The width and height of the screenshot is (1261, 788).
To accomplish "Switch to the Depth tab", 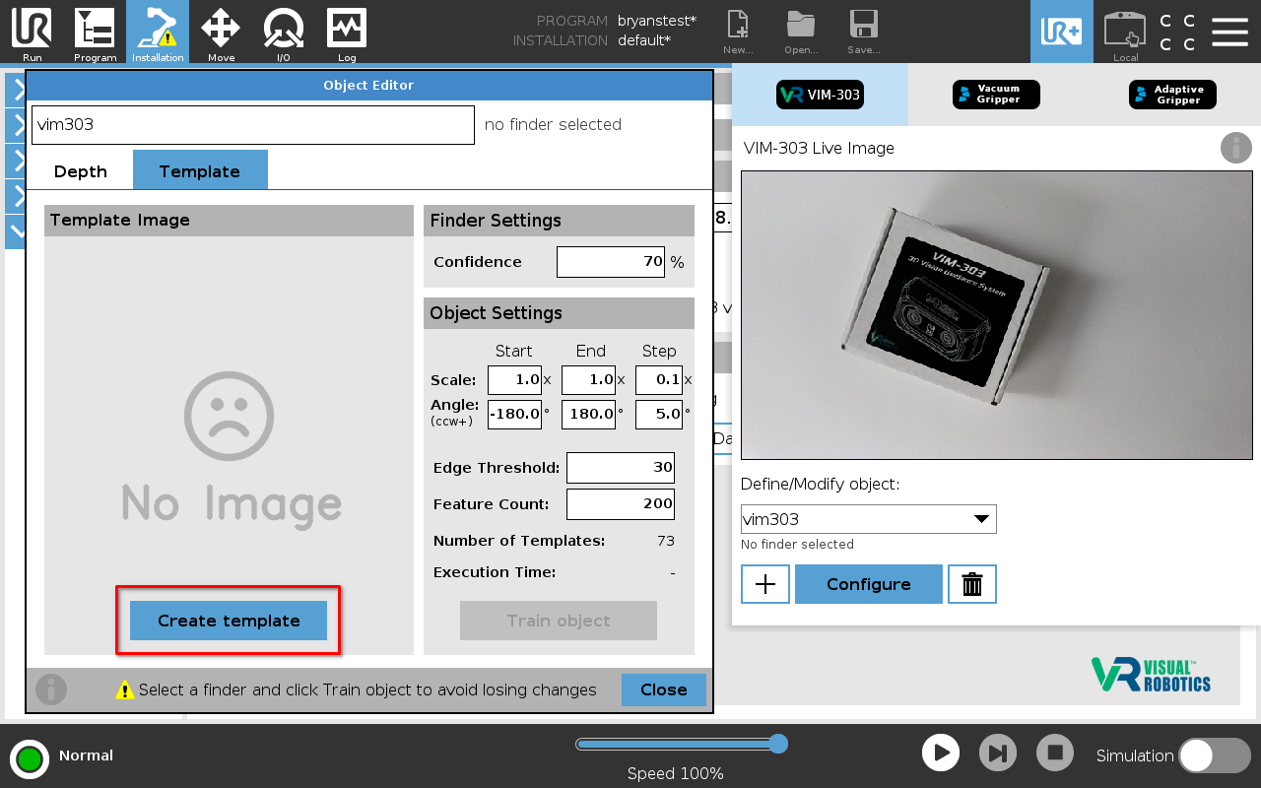I will (81, 171).
